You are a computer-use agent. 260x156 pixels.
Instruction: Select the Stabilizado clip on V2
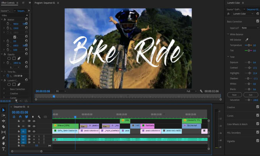[x=147, y=126]
